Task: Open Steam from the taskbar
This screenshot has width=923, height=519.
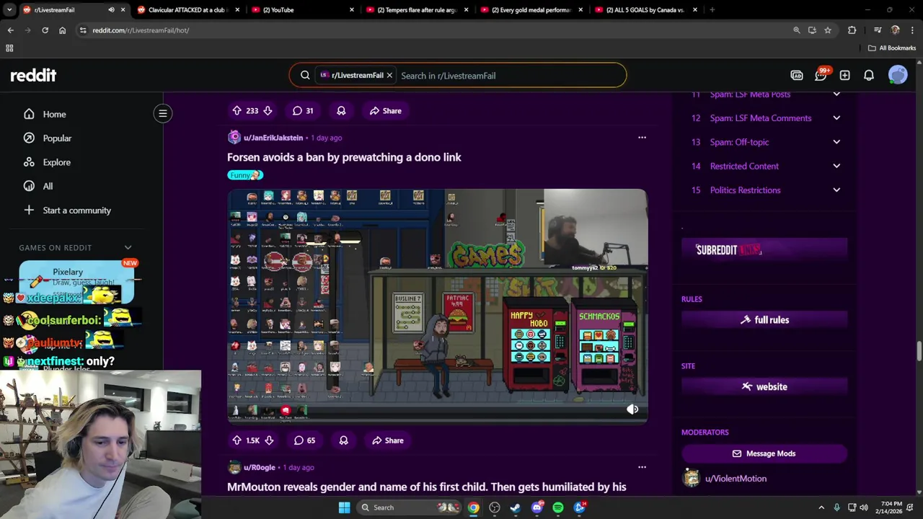Action: pos(516,507)
